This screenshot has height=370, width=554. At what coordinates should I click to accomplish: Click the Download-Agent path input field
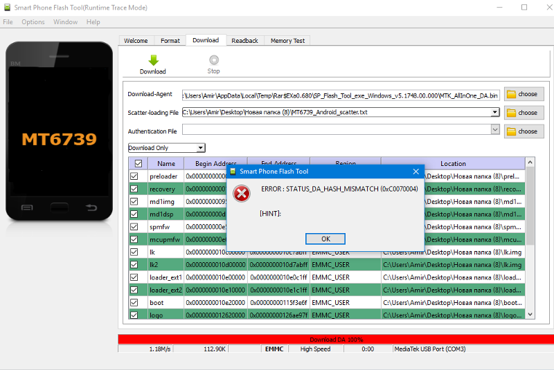pos(340,94)
